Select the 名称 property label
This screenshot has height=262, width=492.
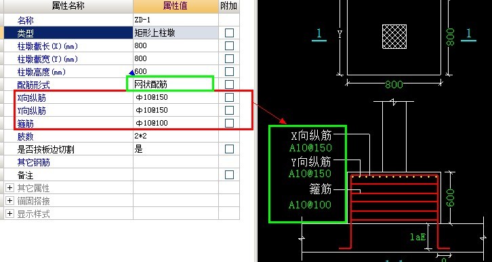click(x=25, y=21)
